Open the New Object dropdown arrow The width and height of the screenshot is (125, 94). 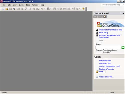[80, 9]
